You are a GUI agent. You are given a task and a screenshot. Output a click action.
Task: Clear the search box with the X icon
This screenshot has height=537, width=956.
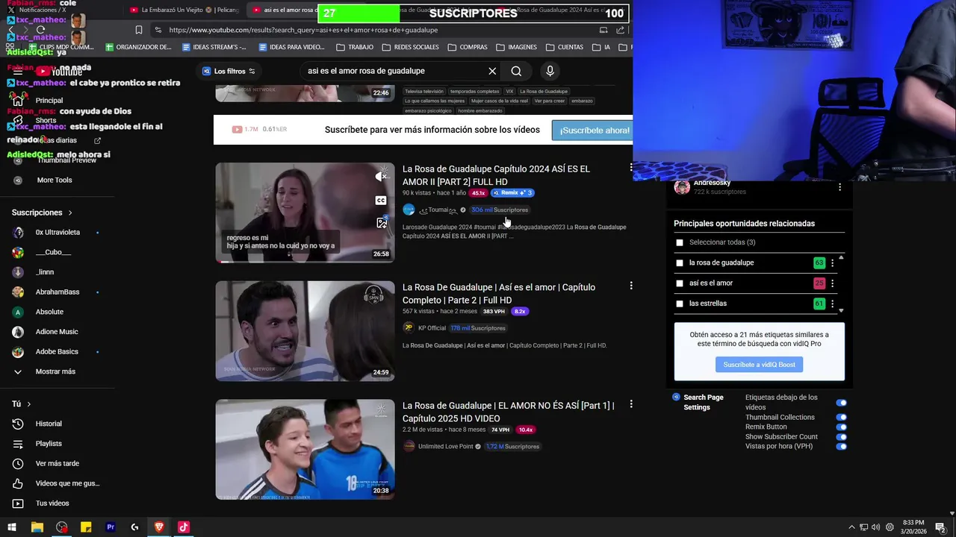tap(492, 71)
